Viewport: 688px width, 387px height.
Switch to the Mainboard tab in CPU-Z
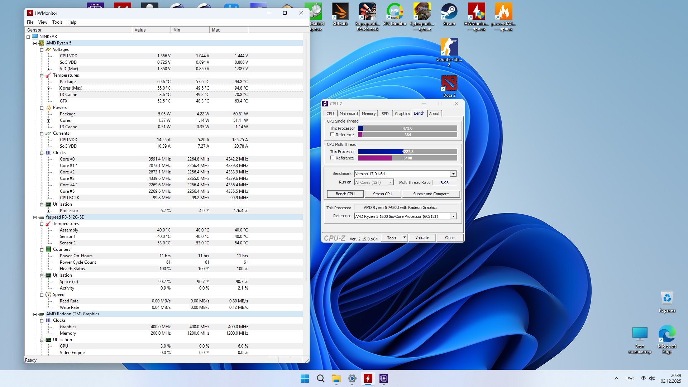348,114
